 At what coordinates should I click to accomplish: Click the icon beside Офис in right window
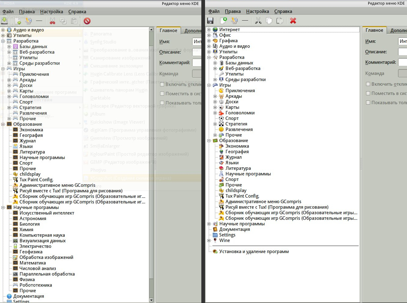click(x=215, y=35)
